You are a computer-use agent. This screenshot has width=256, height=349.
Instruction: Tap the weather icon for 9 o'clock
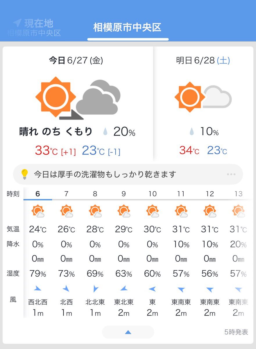[x=124, y=211]
